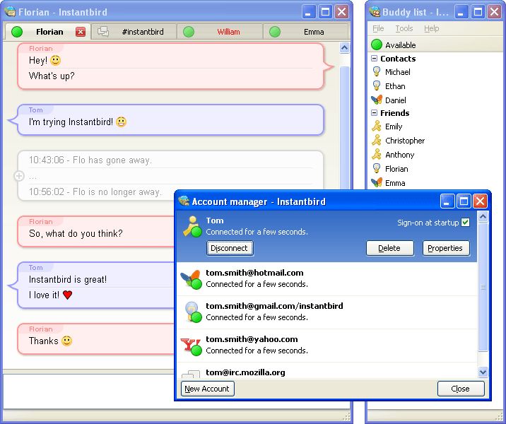
Task: Open the Available status selector
Action: click(x=400, y=45)
